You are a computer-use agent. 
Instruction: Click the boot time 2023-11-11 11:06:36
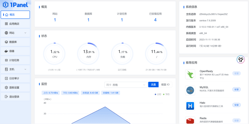click(210, 39)
